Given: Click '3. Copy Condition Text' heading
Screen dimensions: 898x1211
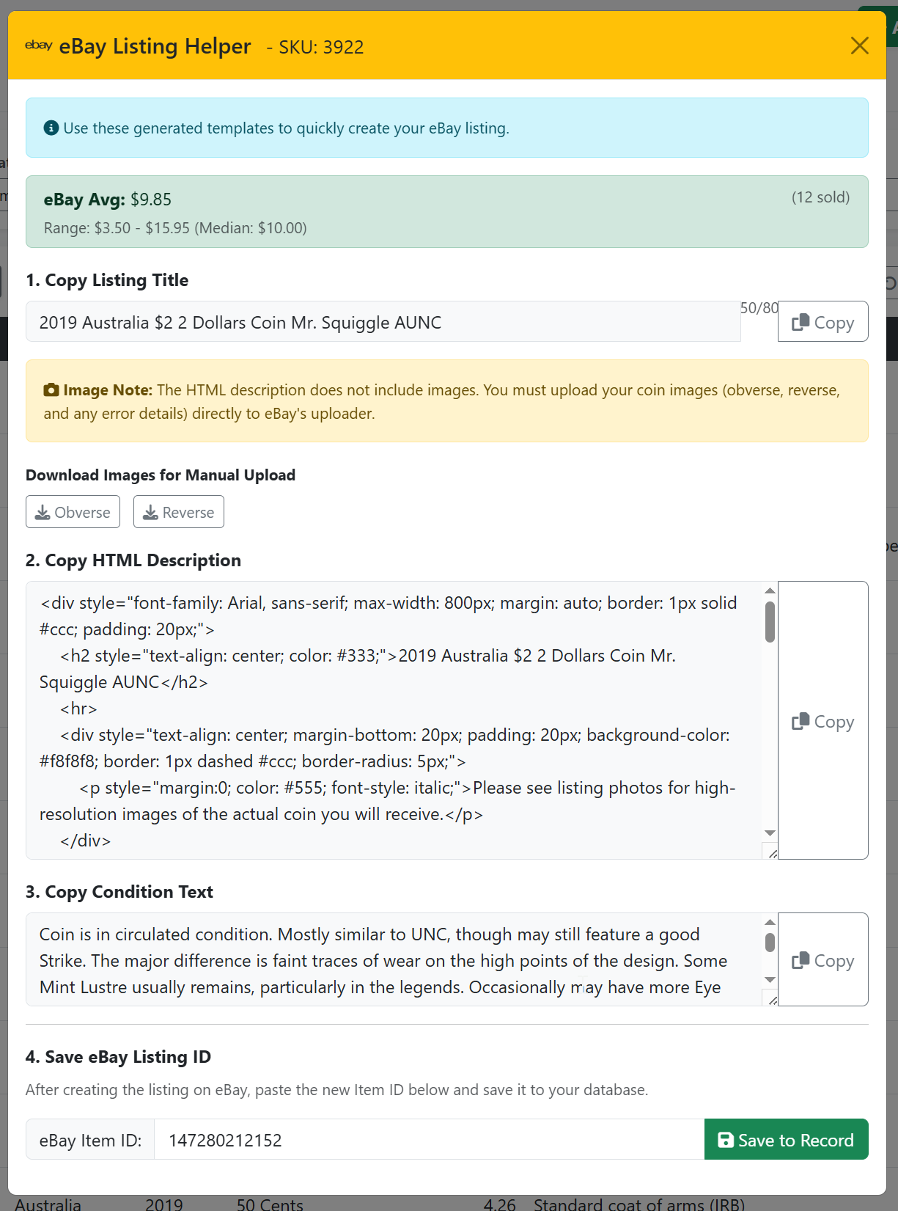Looking at the screenshot, I should point(119,892).
